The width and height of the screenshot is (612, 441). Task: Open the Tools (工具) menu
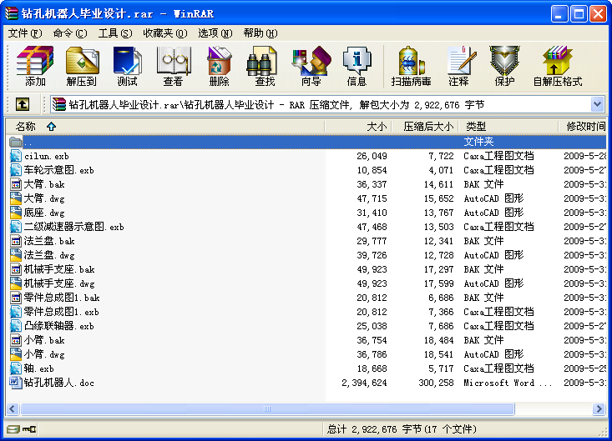[115, 33]
